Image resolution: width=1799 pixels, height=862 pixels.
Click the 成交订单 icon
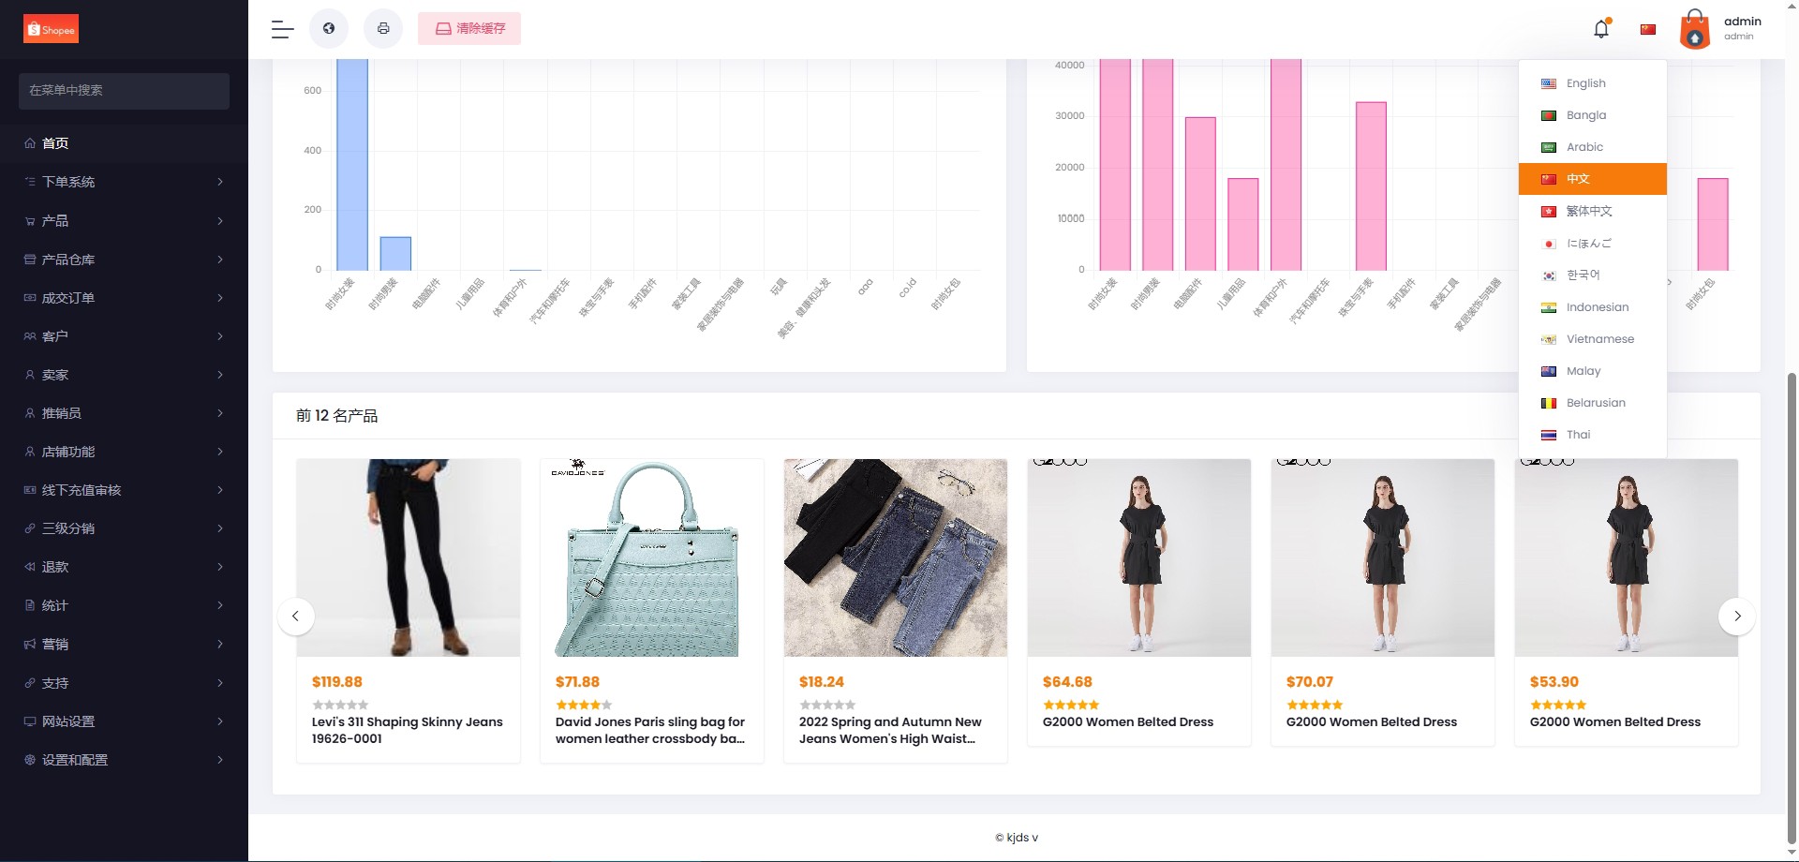tap(30, 298)
